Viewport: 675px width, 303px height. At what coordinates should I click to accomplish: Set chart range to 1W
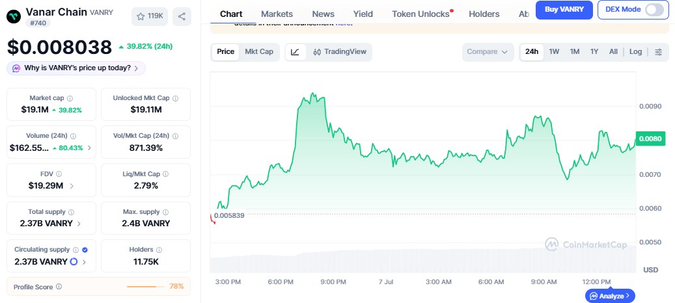(x=554, y=52)
